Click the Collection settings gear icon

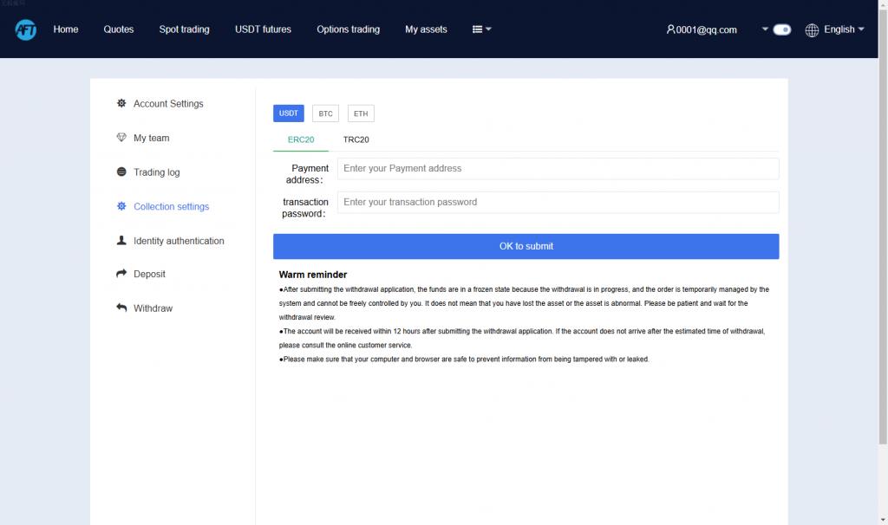coord(121,206)
